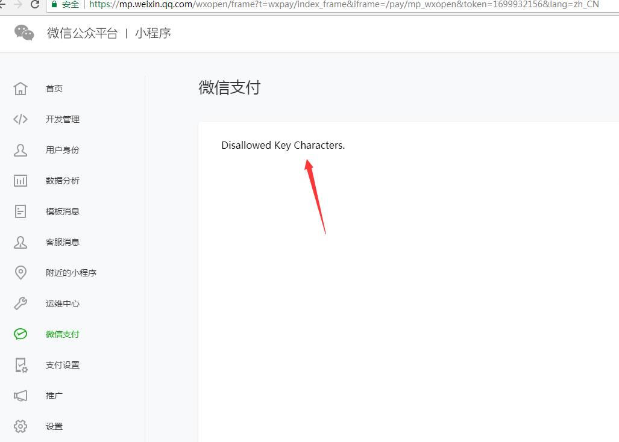The height and width of the screenshot is (442, 619).
Task: Click the bar chart icon beside 数据分析
Action: click(20, 181)
